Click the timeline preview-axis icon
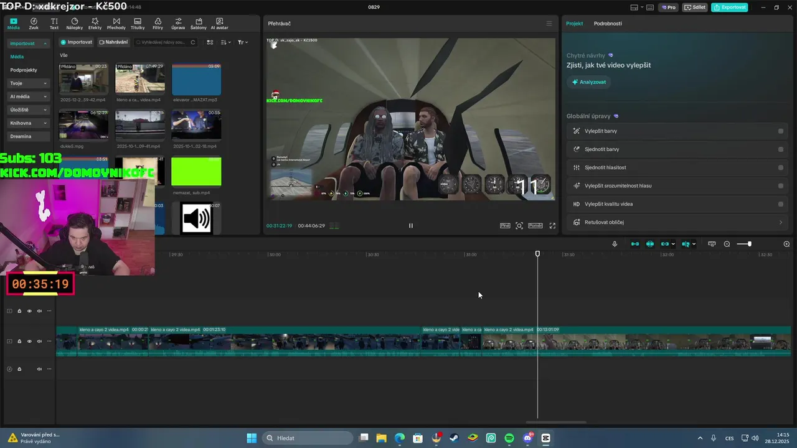The height and width of the screenshot is (448, 797). click(x=712, y=244)
